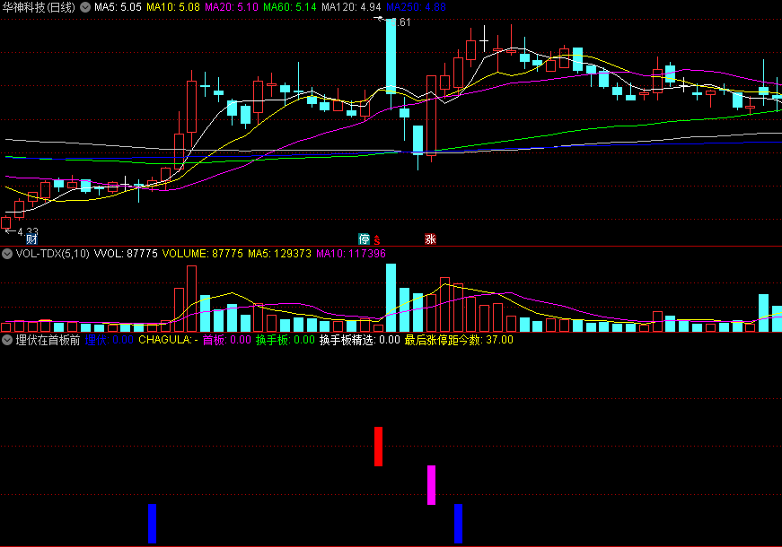Screen dimensions: 782x547
Task: Click the 财 financial info marker
Action: 31,239
